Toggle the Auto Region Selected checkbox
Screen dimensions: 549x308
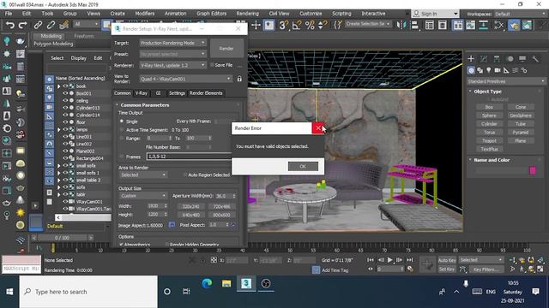[x=185, y=175]
